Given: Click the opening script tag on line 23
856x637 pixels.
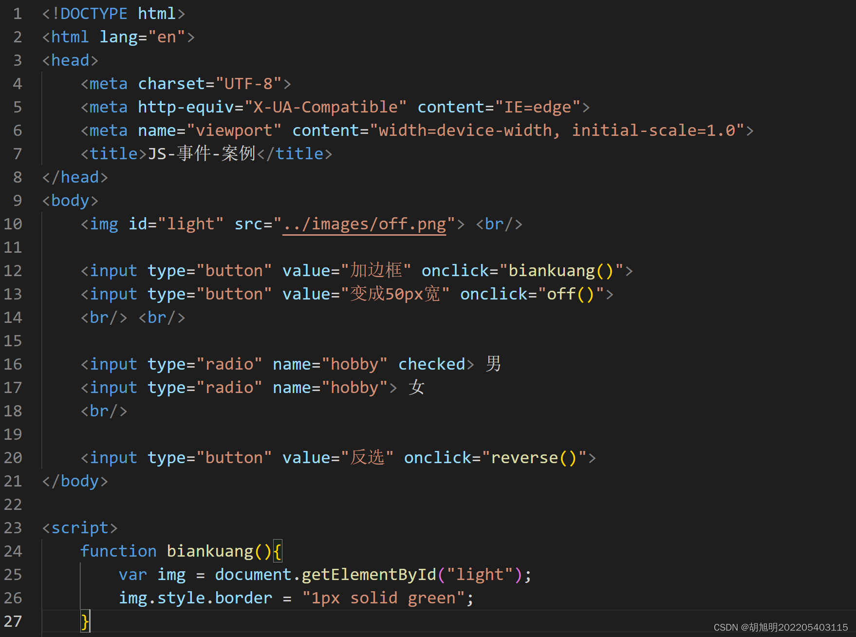Looking at the screenshot, I should (79, 527).
